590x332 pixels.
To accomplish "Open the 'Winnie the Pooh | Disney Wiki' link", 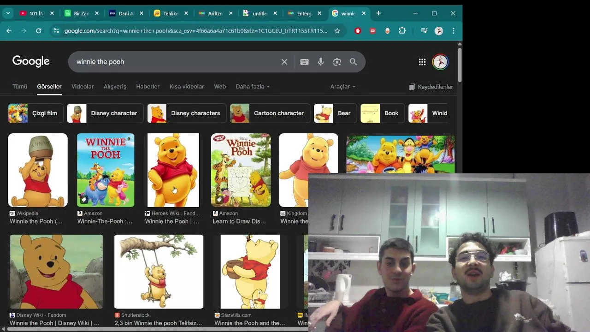I will [54, 323].
